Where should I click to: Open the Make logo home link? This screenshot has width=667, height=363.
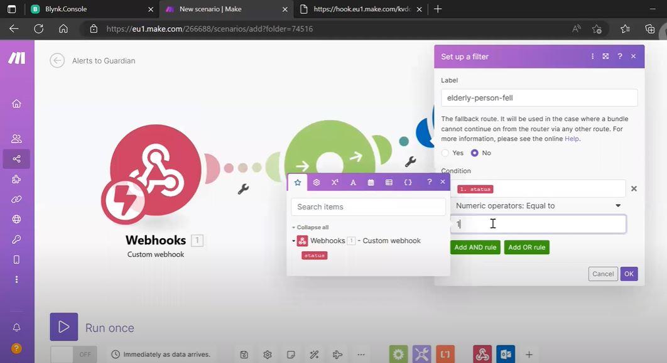[x=16, y=58]
